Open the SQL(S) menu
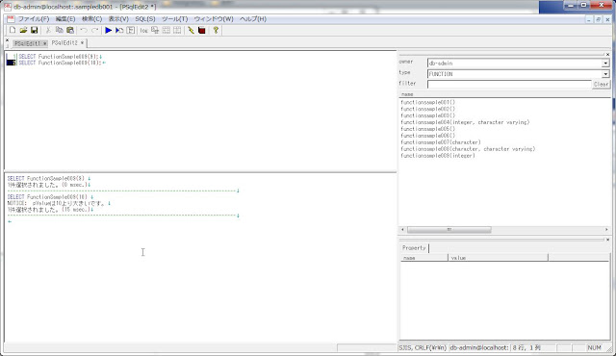The height and width of the screenshot is (356, 616). (145, 19)
